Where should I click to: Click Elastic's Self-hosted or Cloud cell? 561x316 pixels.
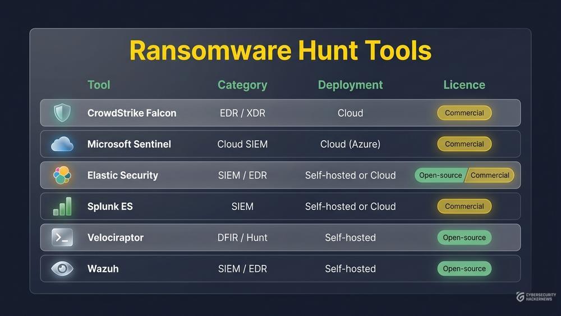click(x=350, y=175)
